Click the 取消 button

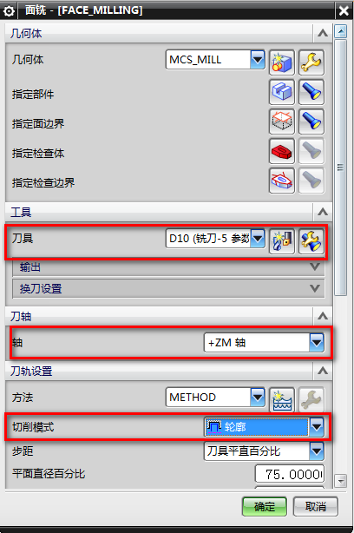pos(316,507)
